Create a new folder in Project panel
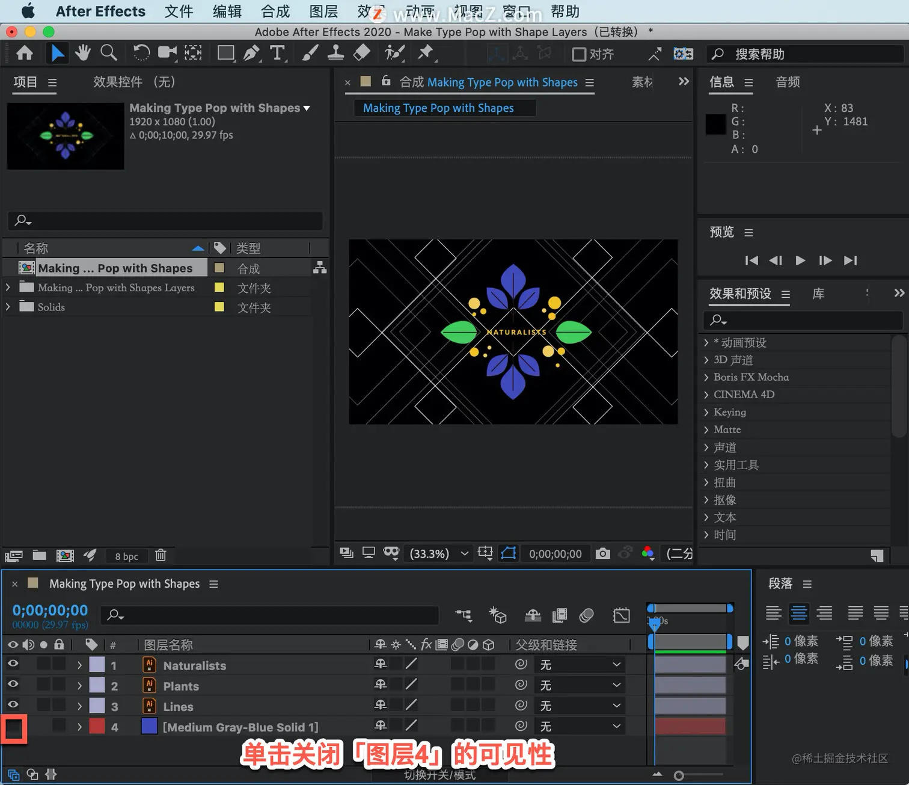This screenshot has width=909, height=785. coord(40,555)
